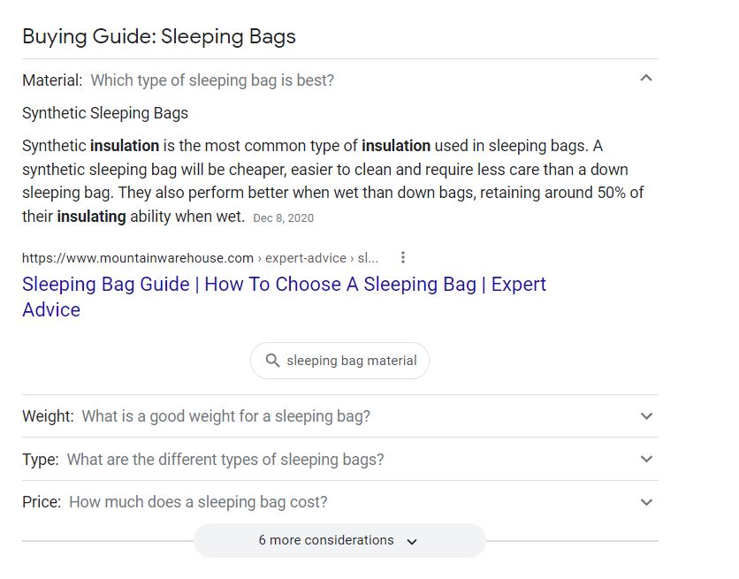Open 'What are the different types of sleeping bags?'
Viewport: 739px width, 579px height.
[x=225, y=460]
